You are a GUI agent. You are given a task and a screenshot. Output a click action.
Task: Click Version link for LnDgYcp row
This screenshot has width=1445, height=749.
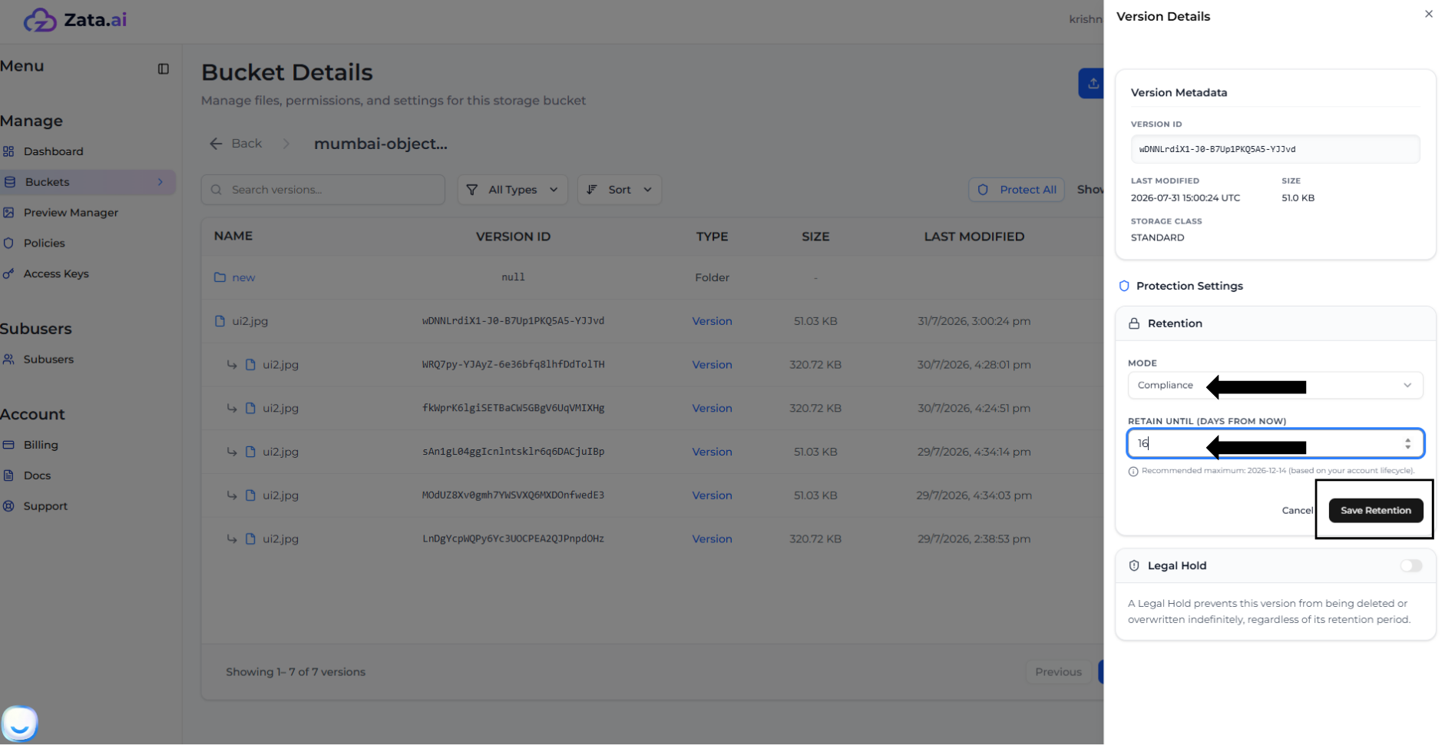point(712,539)
